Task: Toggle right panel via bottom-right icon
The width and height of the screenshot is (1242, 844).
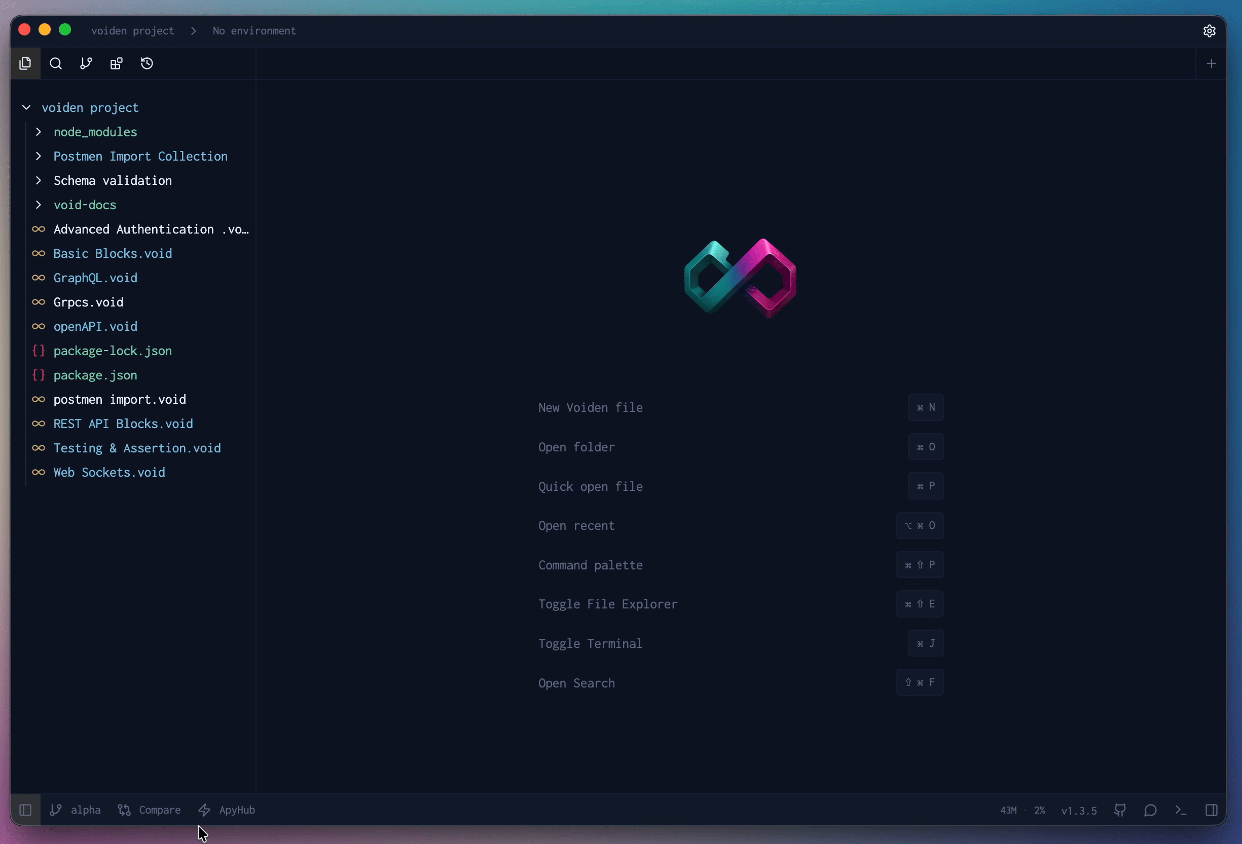Action: pyautogui.click(x=1212, y=810)
